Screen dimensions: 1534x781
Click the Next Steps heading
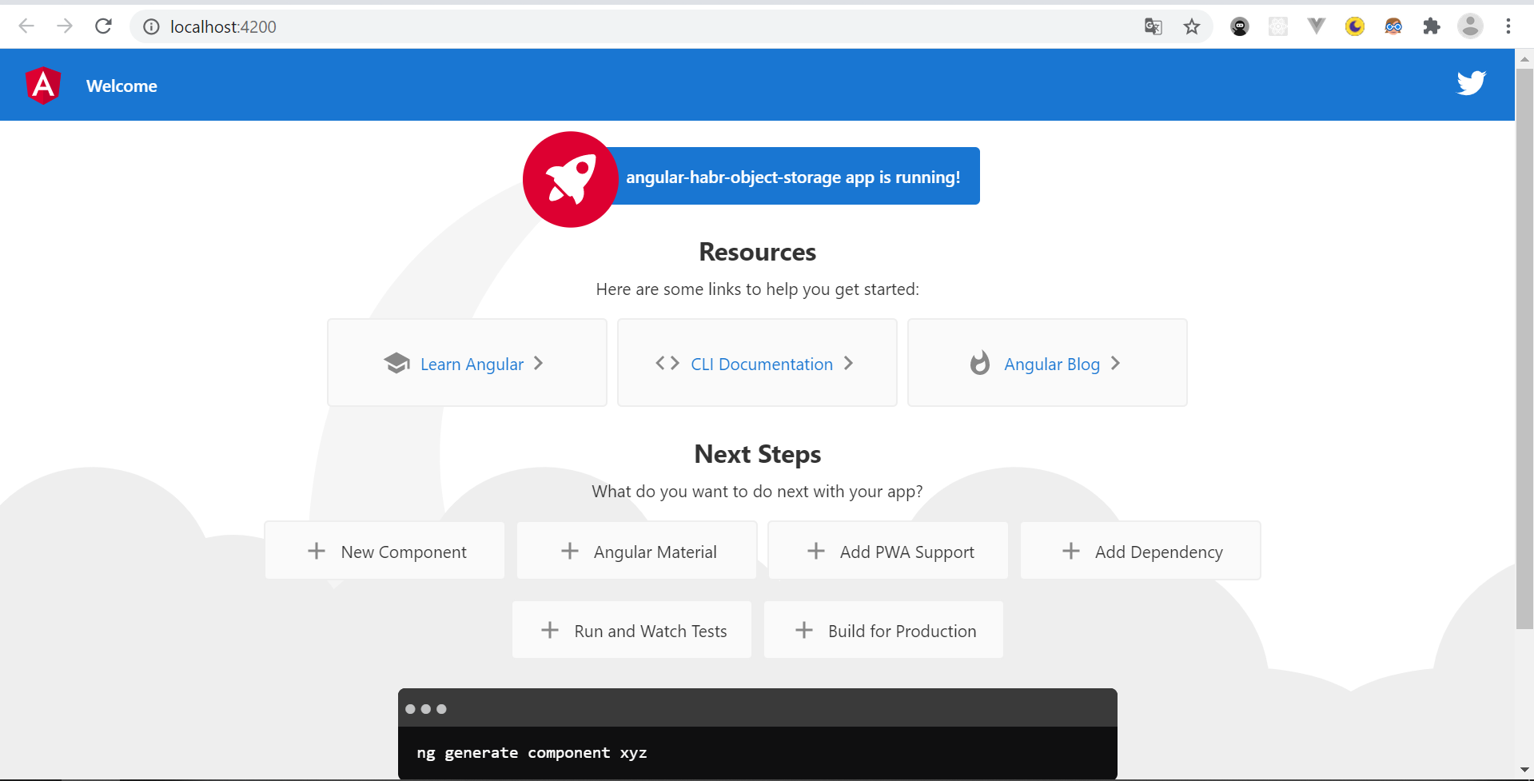tap(757, 454)
